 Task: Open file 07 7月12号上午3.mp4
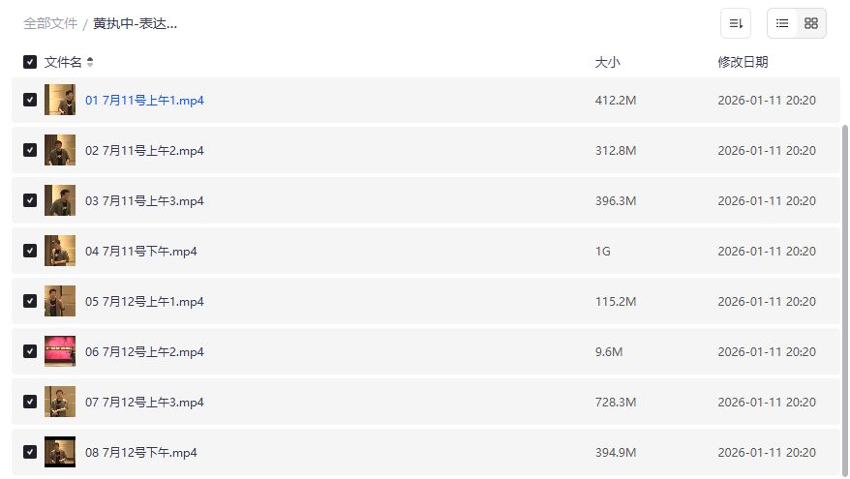144,402
